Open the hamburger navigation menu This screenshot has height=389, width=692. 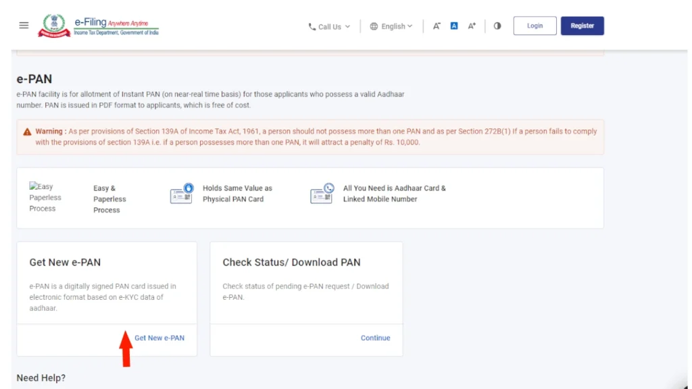24,26
